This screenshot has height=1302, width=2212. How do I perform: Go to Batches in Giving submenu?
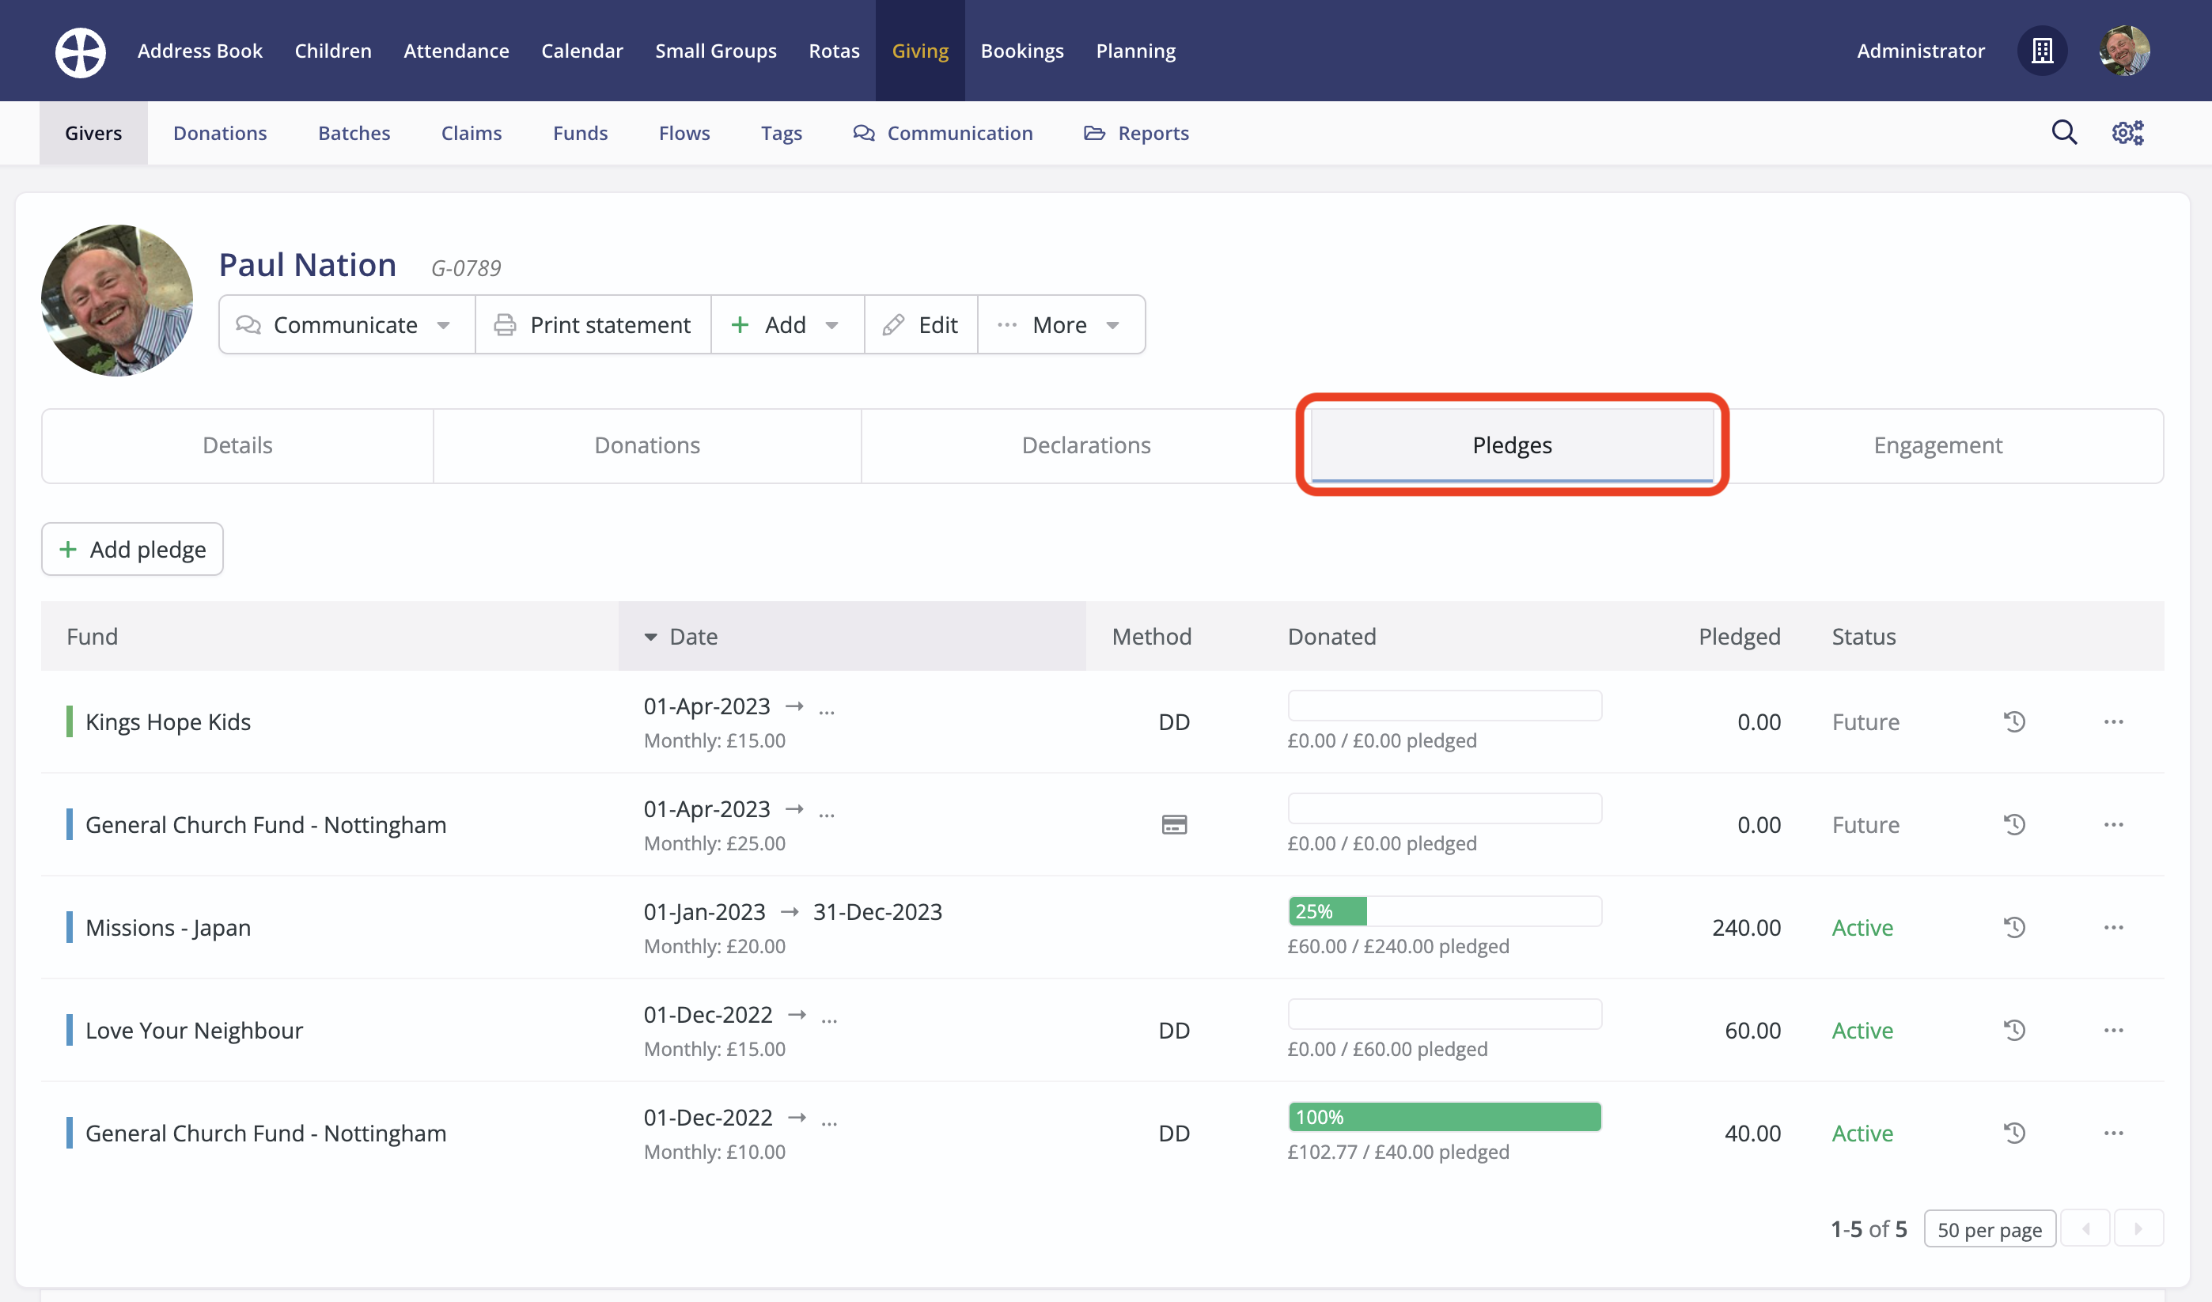click(x=354, y=132)
